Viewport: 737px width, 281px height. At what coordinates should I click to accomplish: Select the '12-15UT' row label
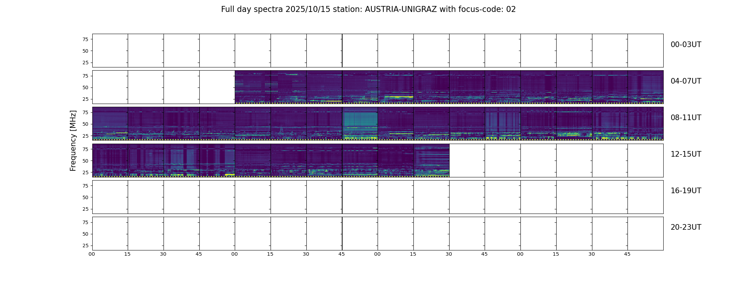pyautogui.click(x=686, y=154)
